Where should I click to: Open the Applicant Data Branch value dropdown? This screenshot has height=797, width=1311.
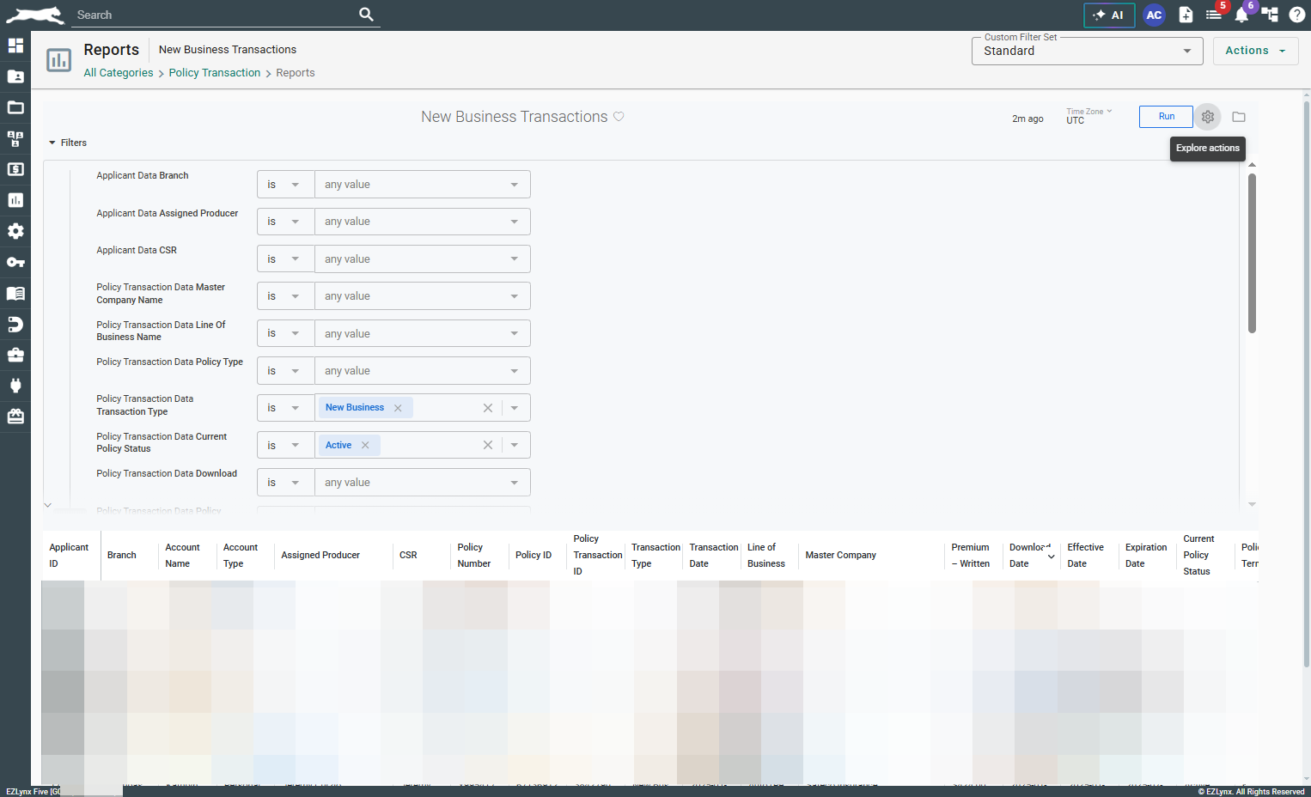422,185
